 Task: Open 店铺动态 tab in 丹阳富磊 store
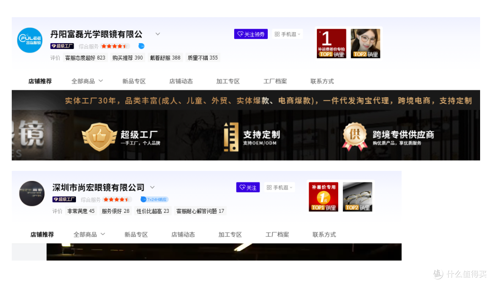tap(181, 81)
